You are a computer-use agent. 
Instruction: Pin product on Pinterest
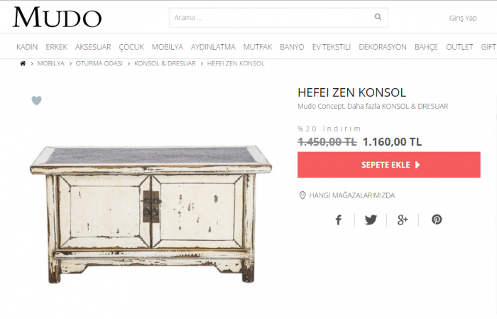(x=437, y=220)
